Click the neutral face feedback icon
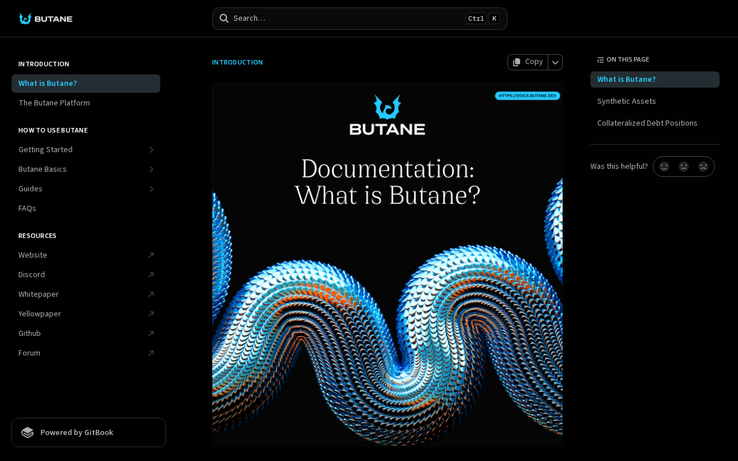738x461 pixels. coord(684,167)
